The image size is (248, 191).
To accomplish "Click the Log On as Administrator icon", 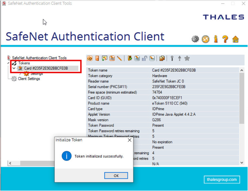I will pos(130,58).
